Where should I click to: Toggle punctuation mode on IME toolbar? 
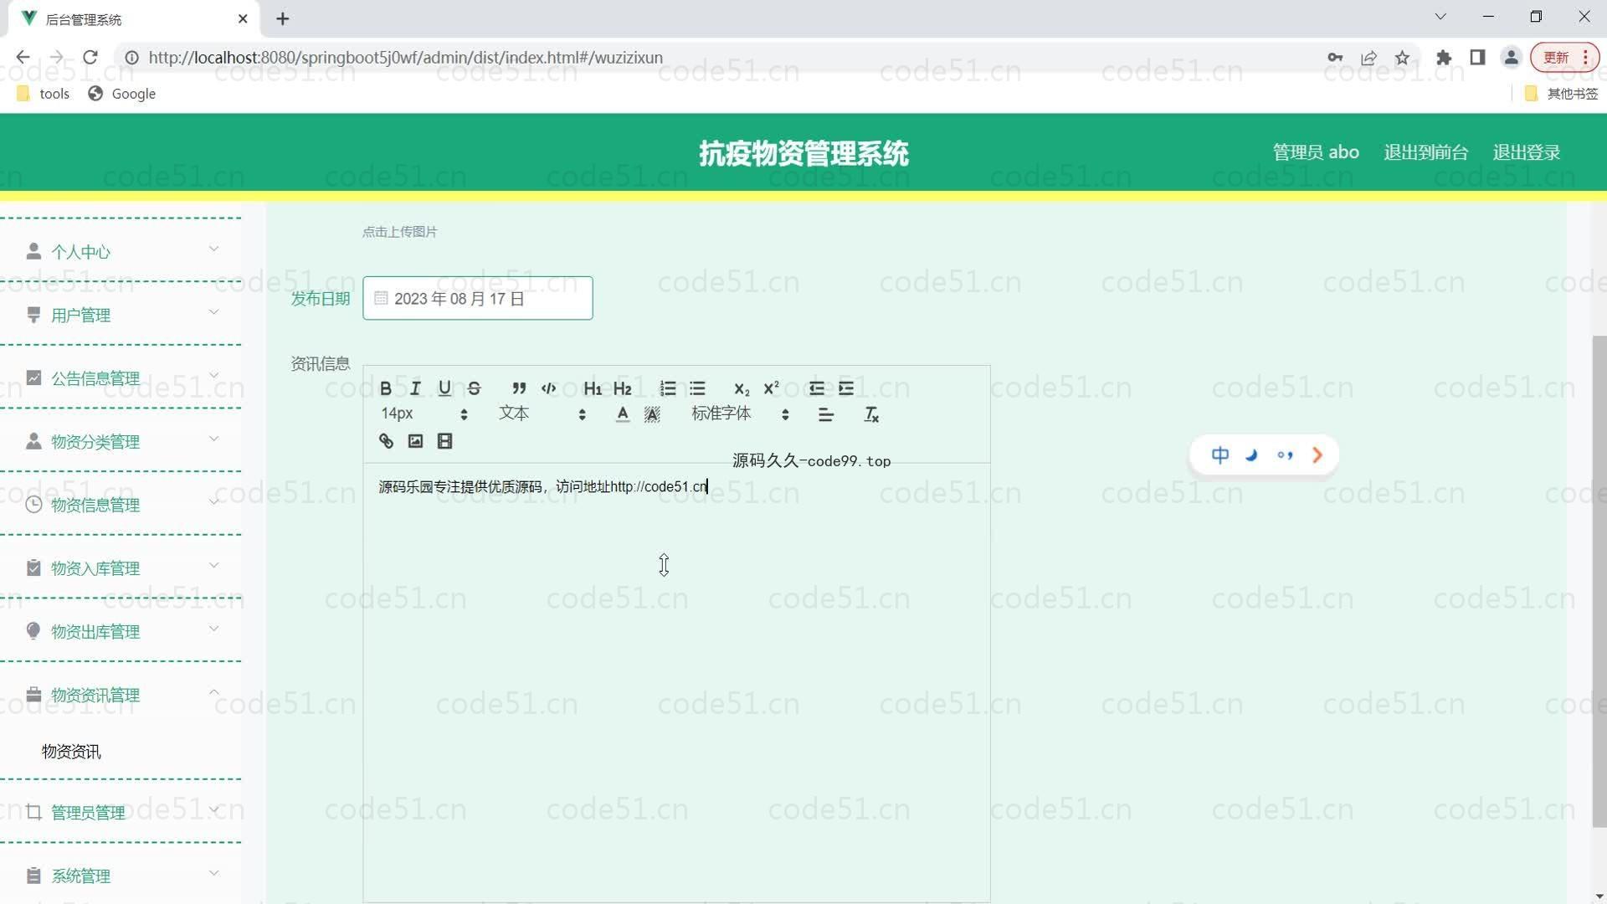1285,455
